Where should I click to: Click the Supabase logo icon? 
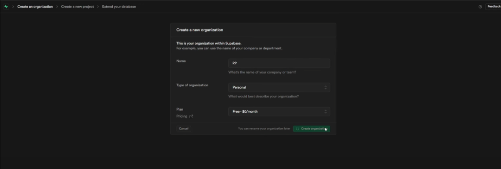[x=6, y=6]
